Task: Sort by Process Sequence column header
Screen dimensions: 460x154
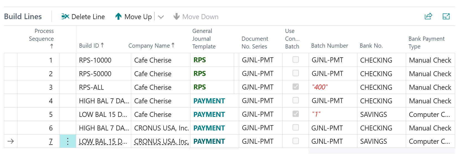Action: pos(42,38)
